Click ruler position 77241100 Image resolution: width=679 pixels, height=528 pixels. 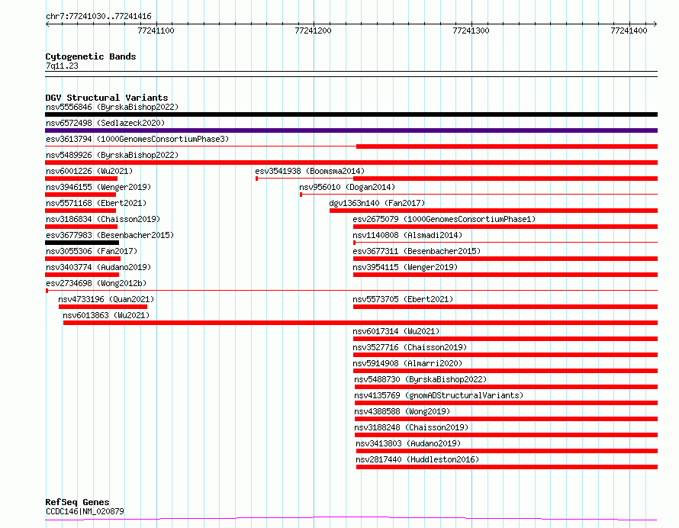pos(156,31)
